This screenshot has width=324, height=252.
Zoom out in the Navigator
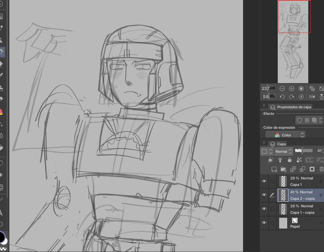click(282, 88)
